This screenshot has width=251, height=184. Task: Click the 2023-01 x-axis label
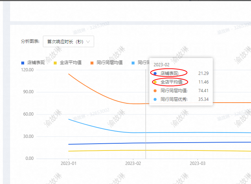[x=69, y=163]
